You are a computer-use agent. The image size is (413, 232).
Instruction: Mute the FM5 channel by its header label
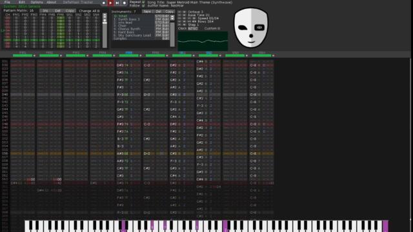click(x=129, y=53)
